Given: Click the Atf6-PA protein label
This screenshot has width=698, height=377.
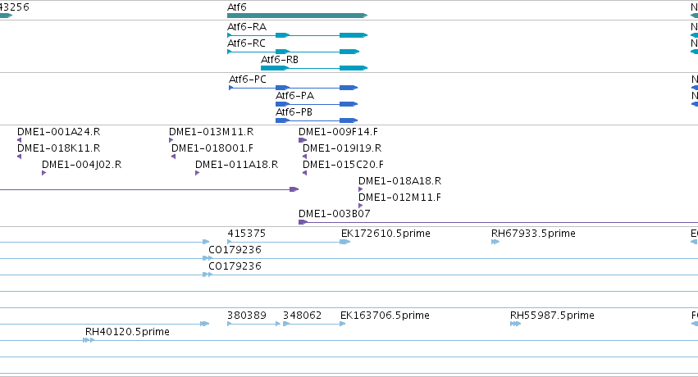Looking at the screenshot, I should coord(294,96).
